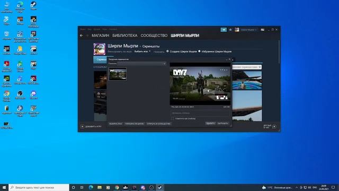This screenshot has height=191, width=339.
Task: Open the friends and chat plus icon
Action: pos(274,126)
